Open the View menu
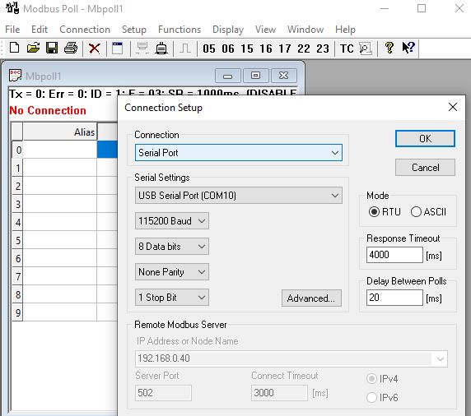 [265, 30]
